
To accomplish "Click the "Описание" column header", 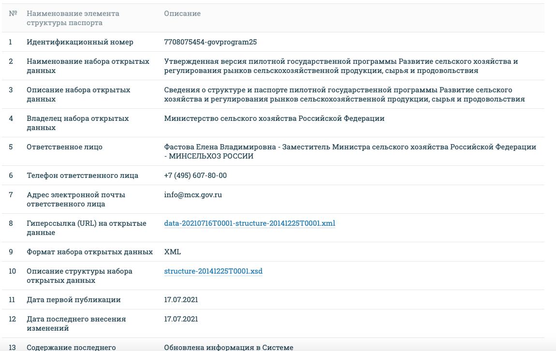I will pos(182,14).
